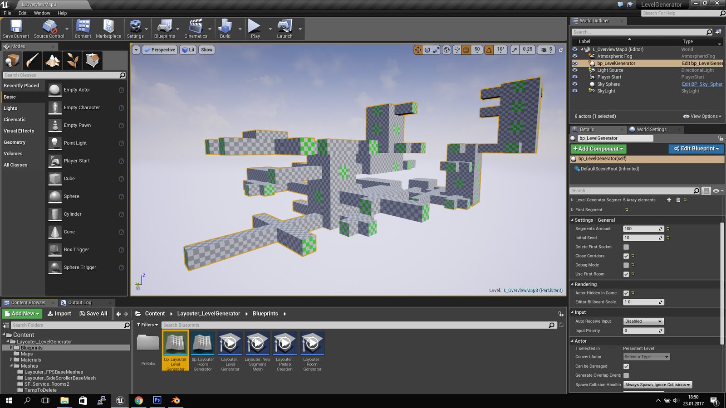
Task: Open Auto Receive Input dropdown
Action: tap(643, 321)
